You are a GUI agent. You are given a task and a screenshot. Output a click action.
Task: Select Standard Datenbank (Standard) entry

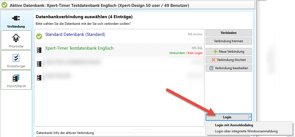coord(75,34)
